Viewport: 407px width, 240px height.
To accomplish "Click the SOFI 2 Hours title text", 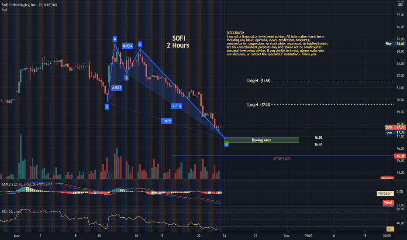I will [x=178, y=42].
